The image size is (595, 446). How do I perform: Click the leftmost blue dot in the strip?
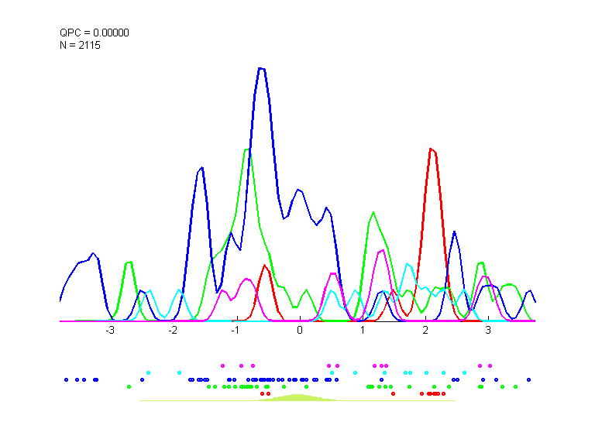coord(66,379)
